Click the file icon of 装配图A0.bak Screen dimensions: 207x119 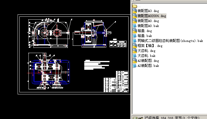(x=135, y=26)
